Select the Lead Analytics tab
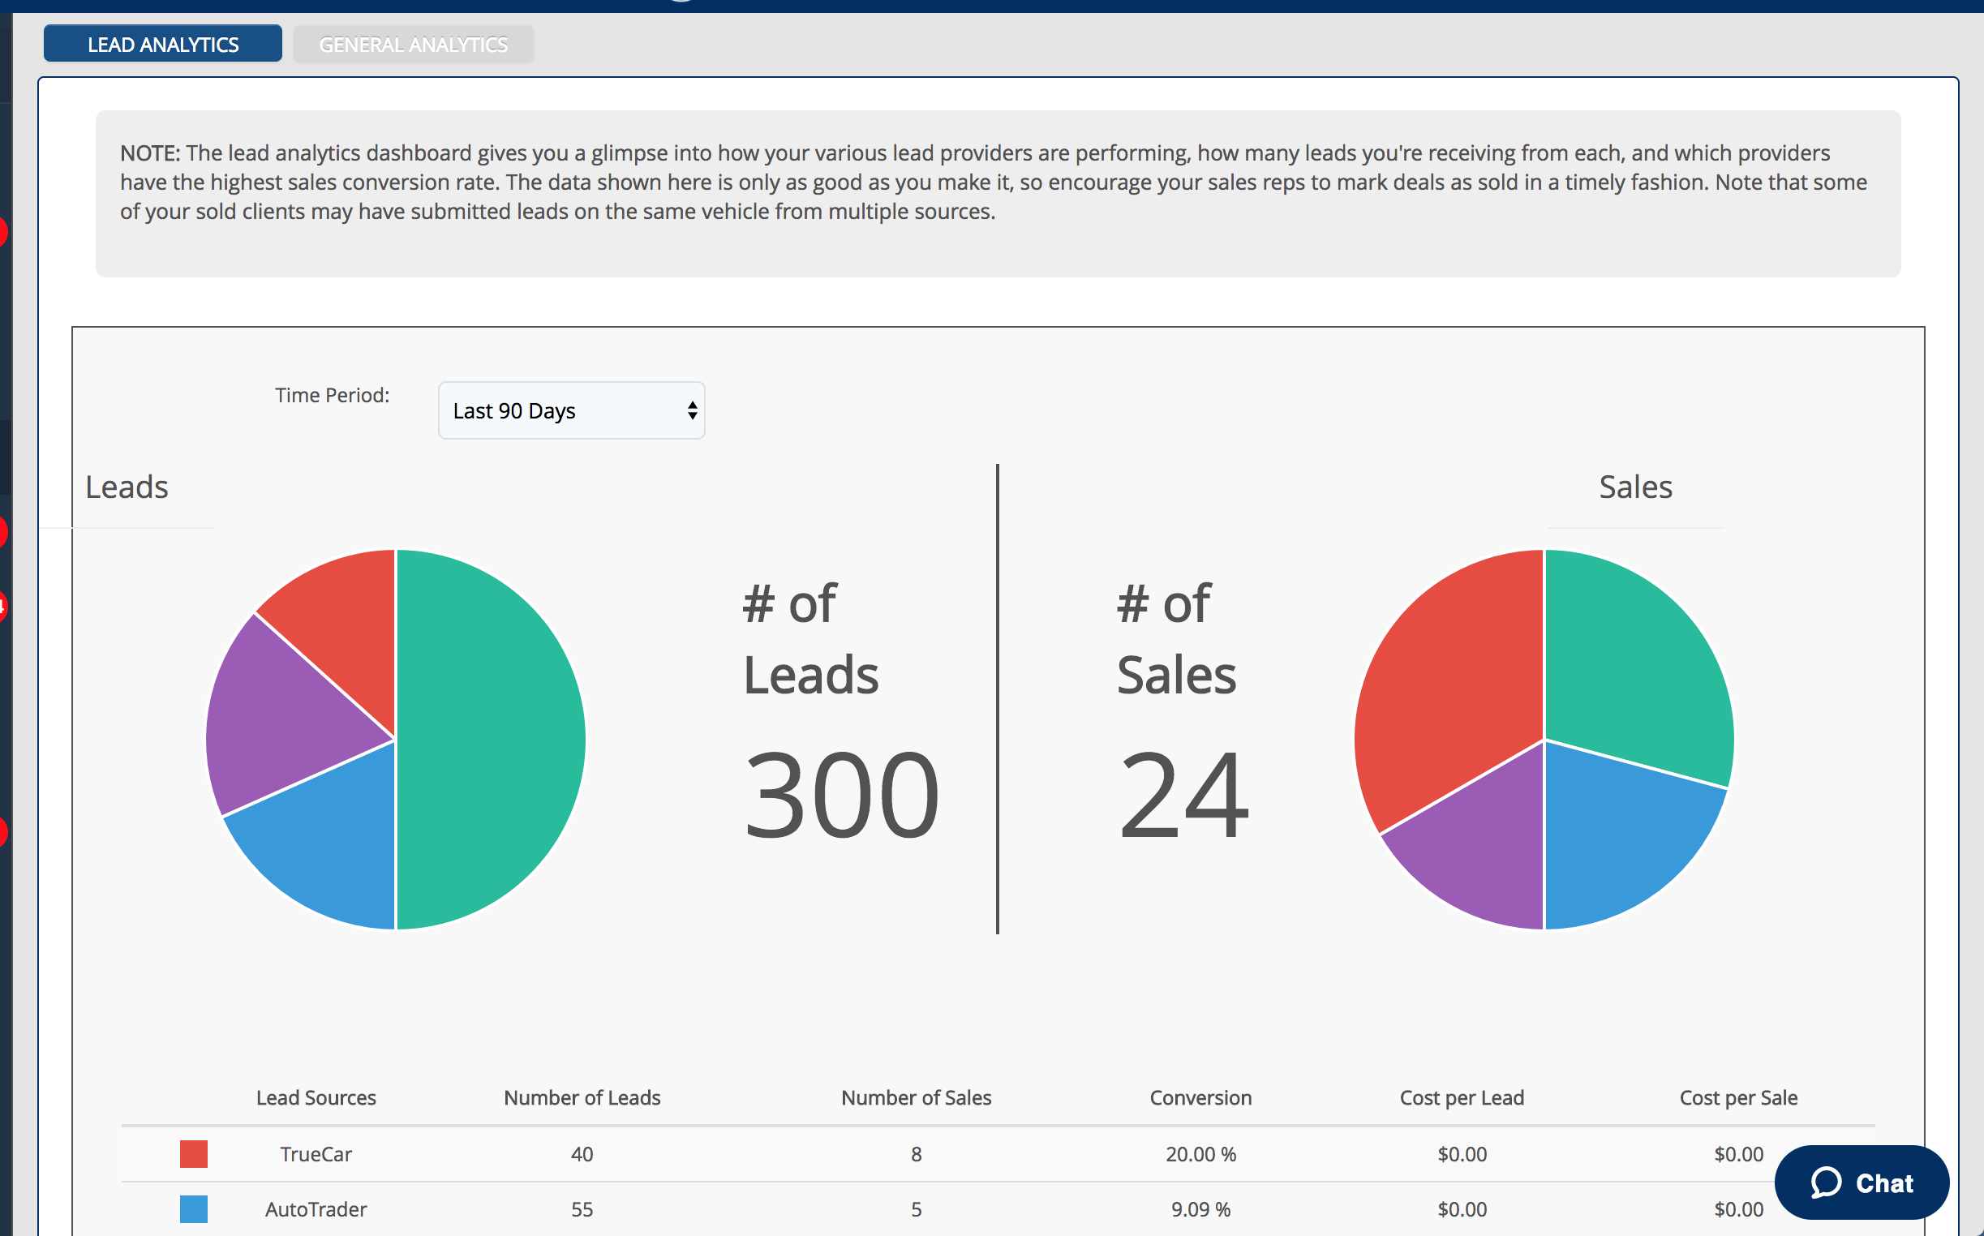 (x=163, y=44)
